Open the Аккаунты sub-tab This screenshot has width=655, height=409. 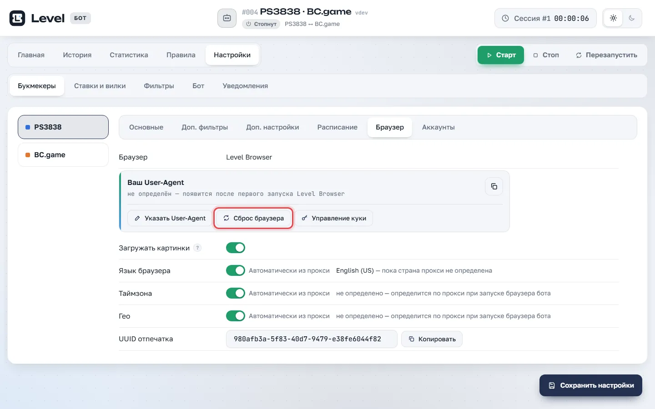(438, 127)
